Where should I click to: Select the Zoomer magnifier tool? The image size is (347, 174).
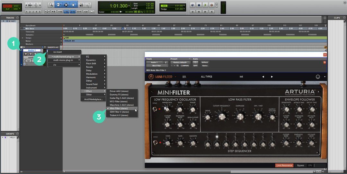(51, 4)
